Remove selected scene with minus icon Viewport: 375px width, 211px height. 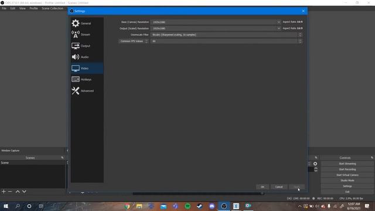(x=10, y=192)
